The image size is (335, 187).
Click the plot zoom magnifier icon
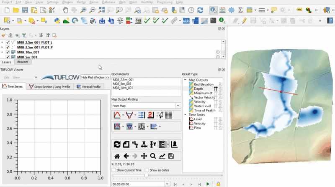[153, 156]
